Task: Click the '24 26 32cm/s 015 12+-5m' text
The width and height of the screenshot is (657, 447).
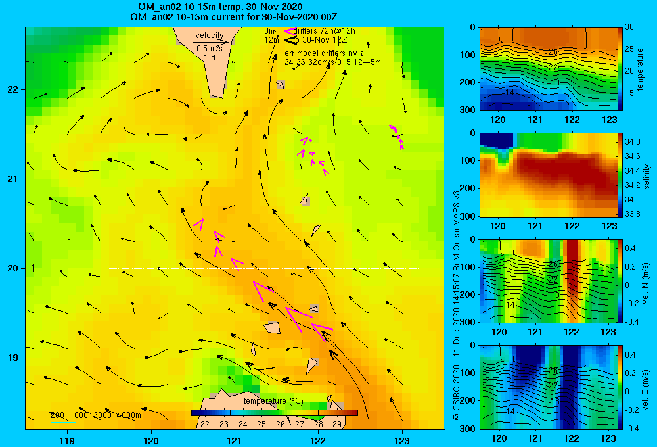Action: click(x=332, y=62)
